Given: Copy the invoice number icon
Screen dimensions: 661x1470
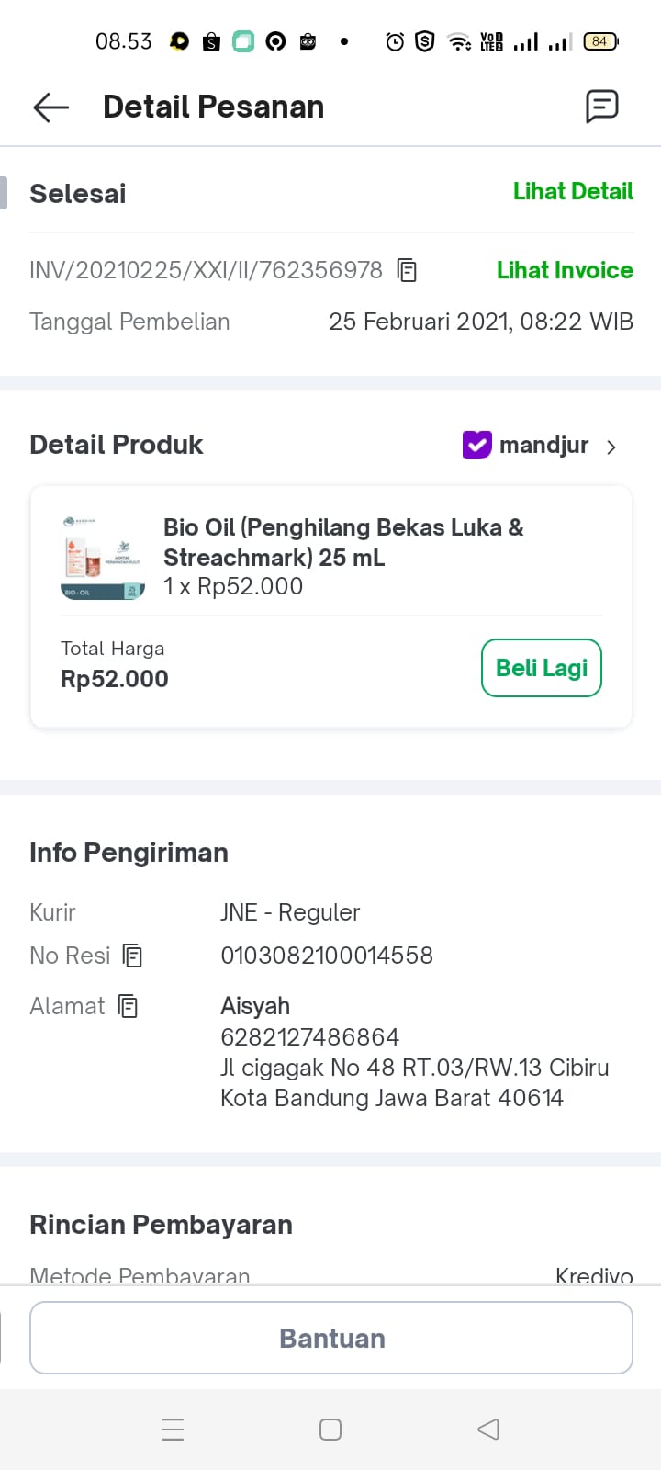Looking at the screenshot, I should 407,270.
